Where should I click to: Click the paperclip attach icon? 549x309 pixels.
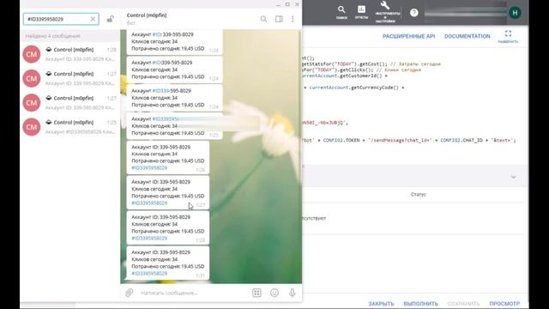click(x=130, y=293)
